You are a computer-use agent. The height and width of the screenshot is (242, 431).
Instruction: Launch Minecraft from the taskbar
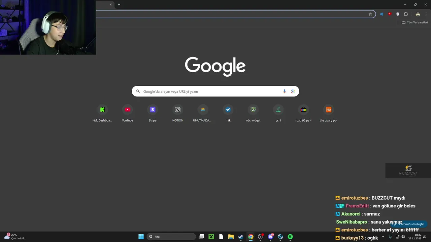coord(211,237)
